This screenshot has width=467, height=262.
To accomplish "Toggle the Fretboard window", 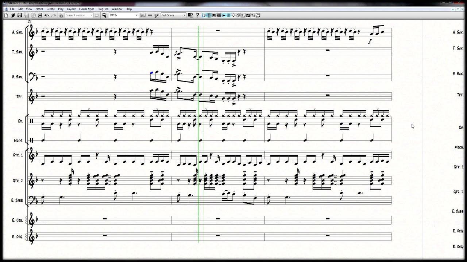I will pos(219,15).
